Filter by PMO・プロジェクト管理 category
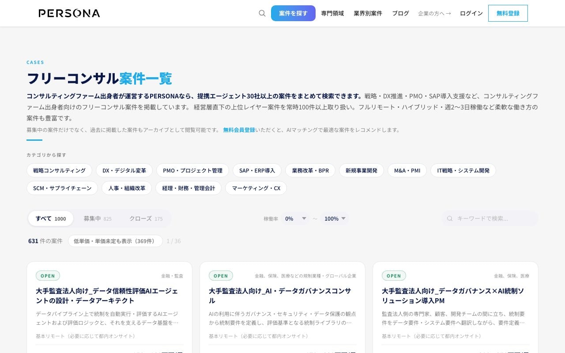This screenshot has height=353, width=565. tap(192, 170)
